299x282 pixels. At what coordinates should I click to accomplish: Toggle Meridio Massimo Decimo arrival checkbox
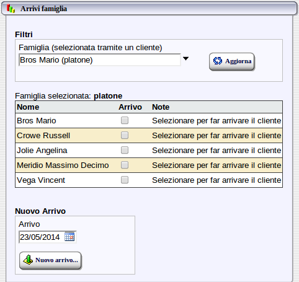[125, 165]
